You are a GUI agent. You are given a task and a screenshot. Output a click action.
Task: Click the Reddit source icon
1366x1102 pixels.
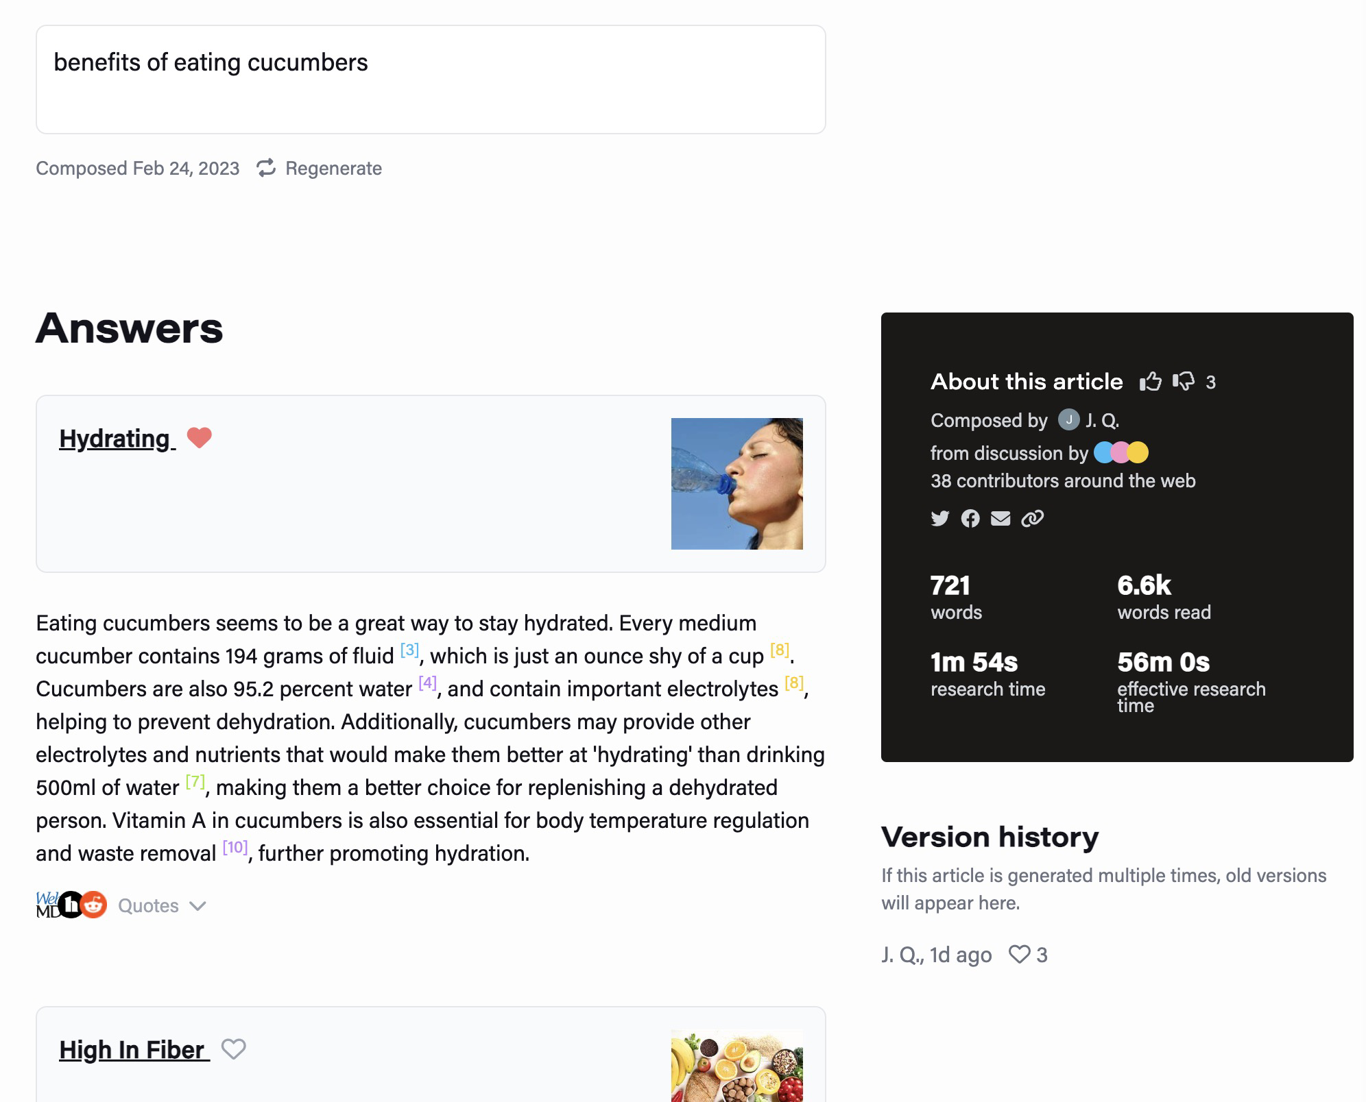coord(94,905)
